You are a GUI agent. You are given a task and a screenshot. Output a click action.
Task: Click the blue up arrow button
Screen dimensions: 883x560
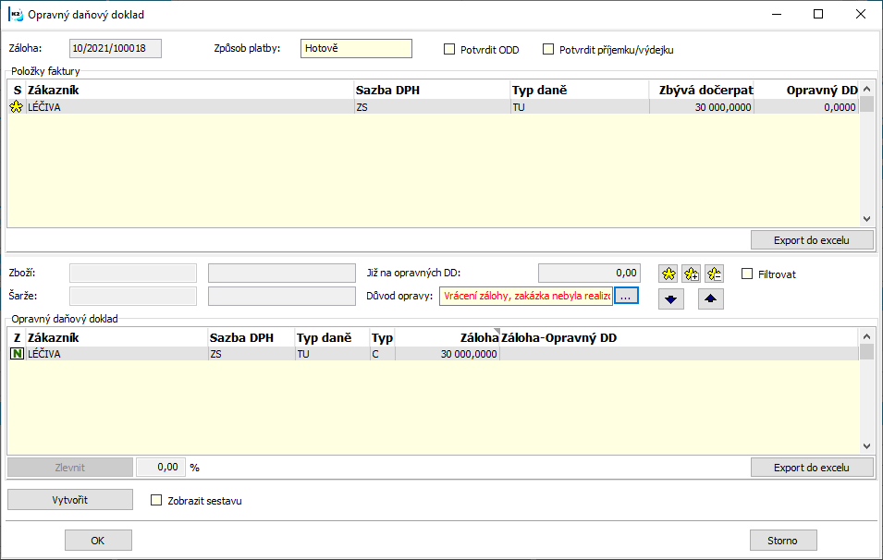711,298
